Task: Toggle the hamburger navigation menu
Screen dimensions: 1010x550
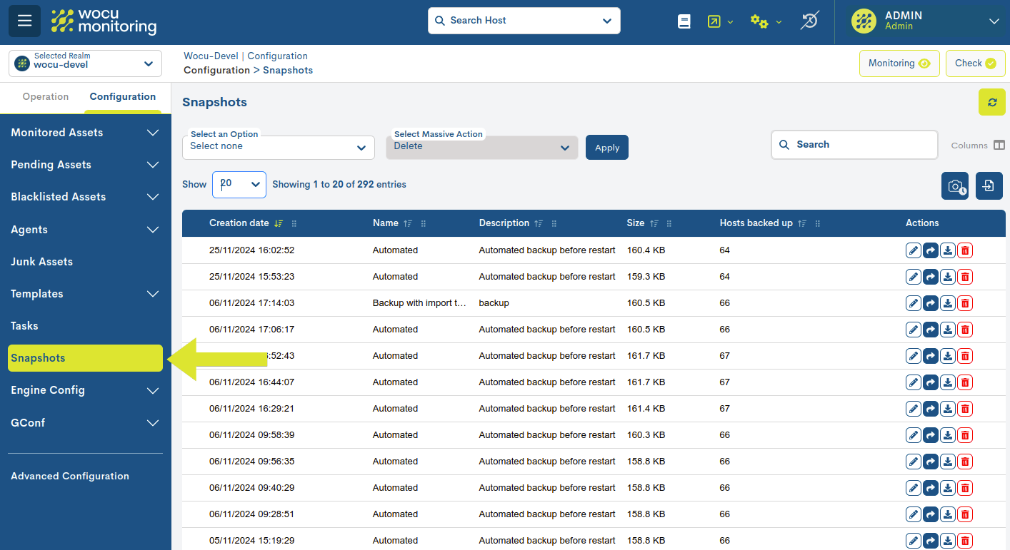Action: point(24,21)
